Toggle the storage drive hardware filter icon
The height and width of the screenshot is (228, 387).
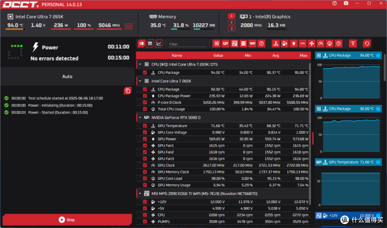(243, 44)
